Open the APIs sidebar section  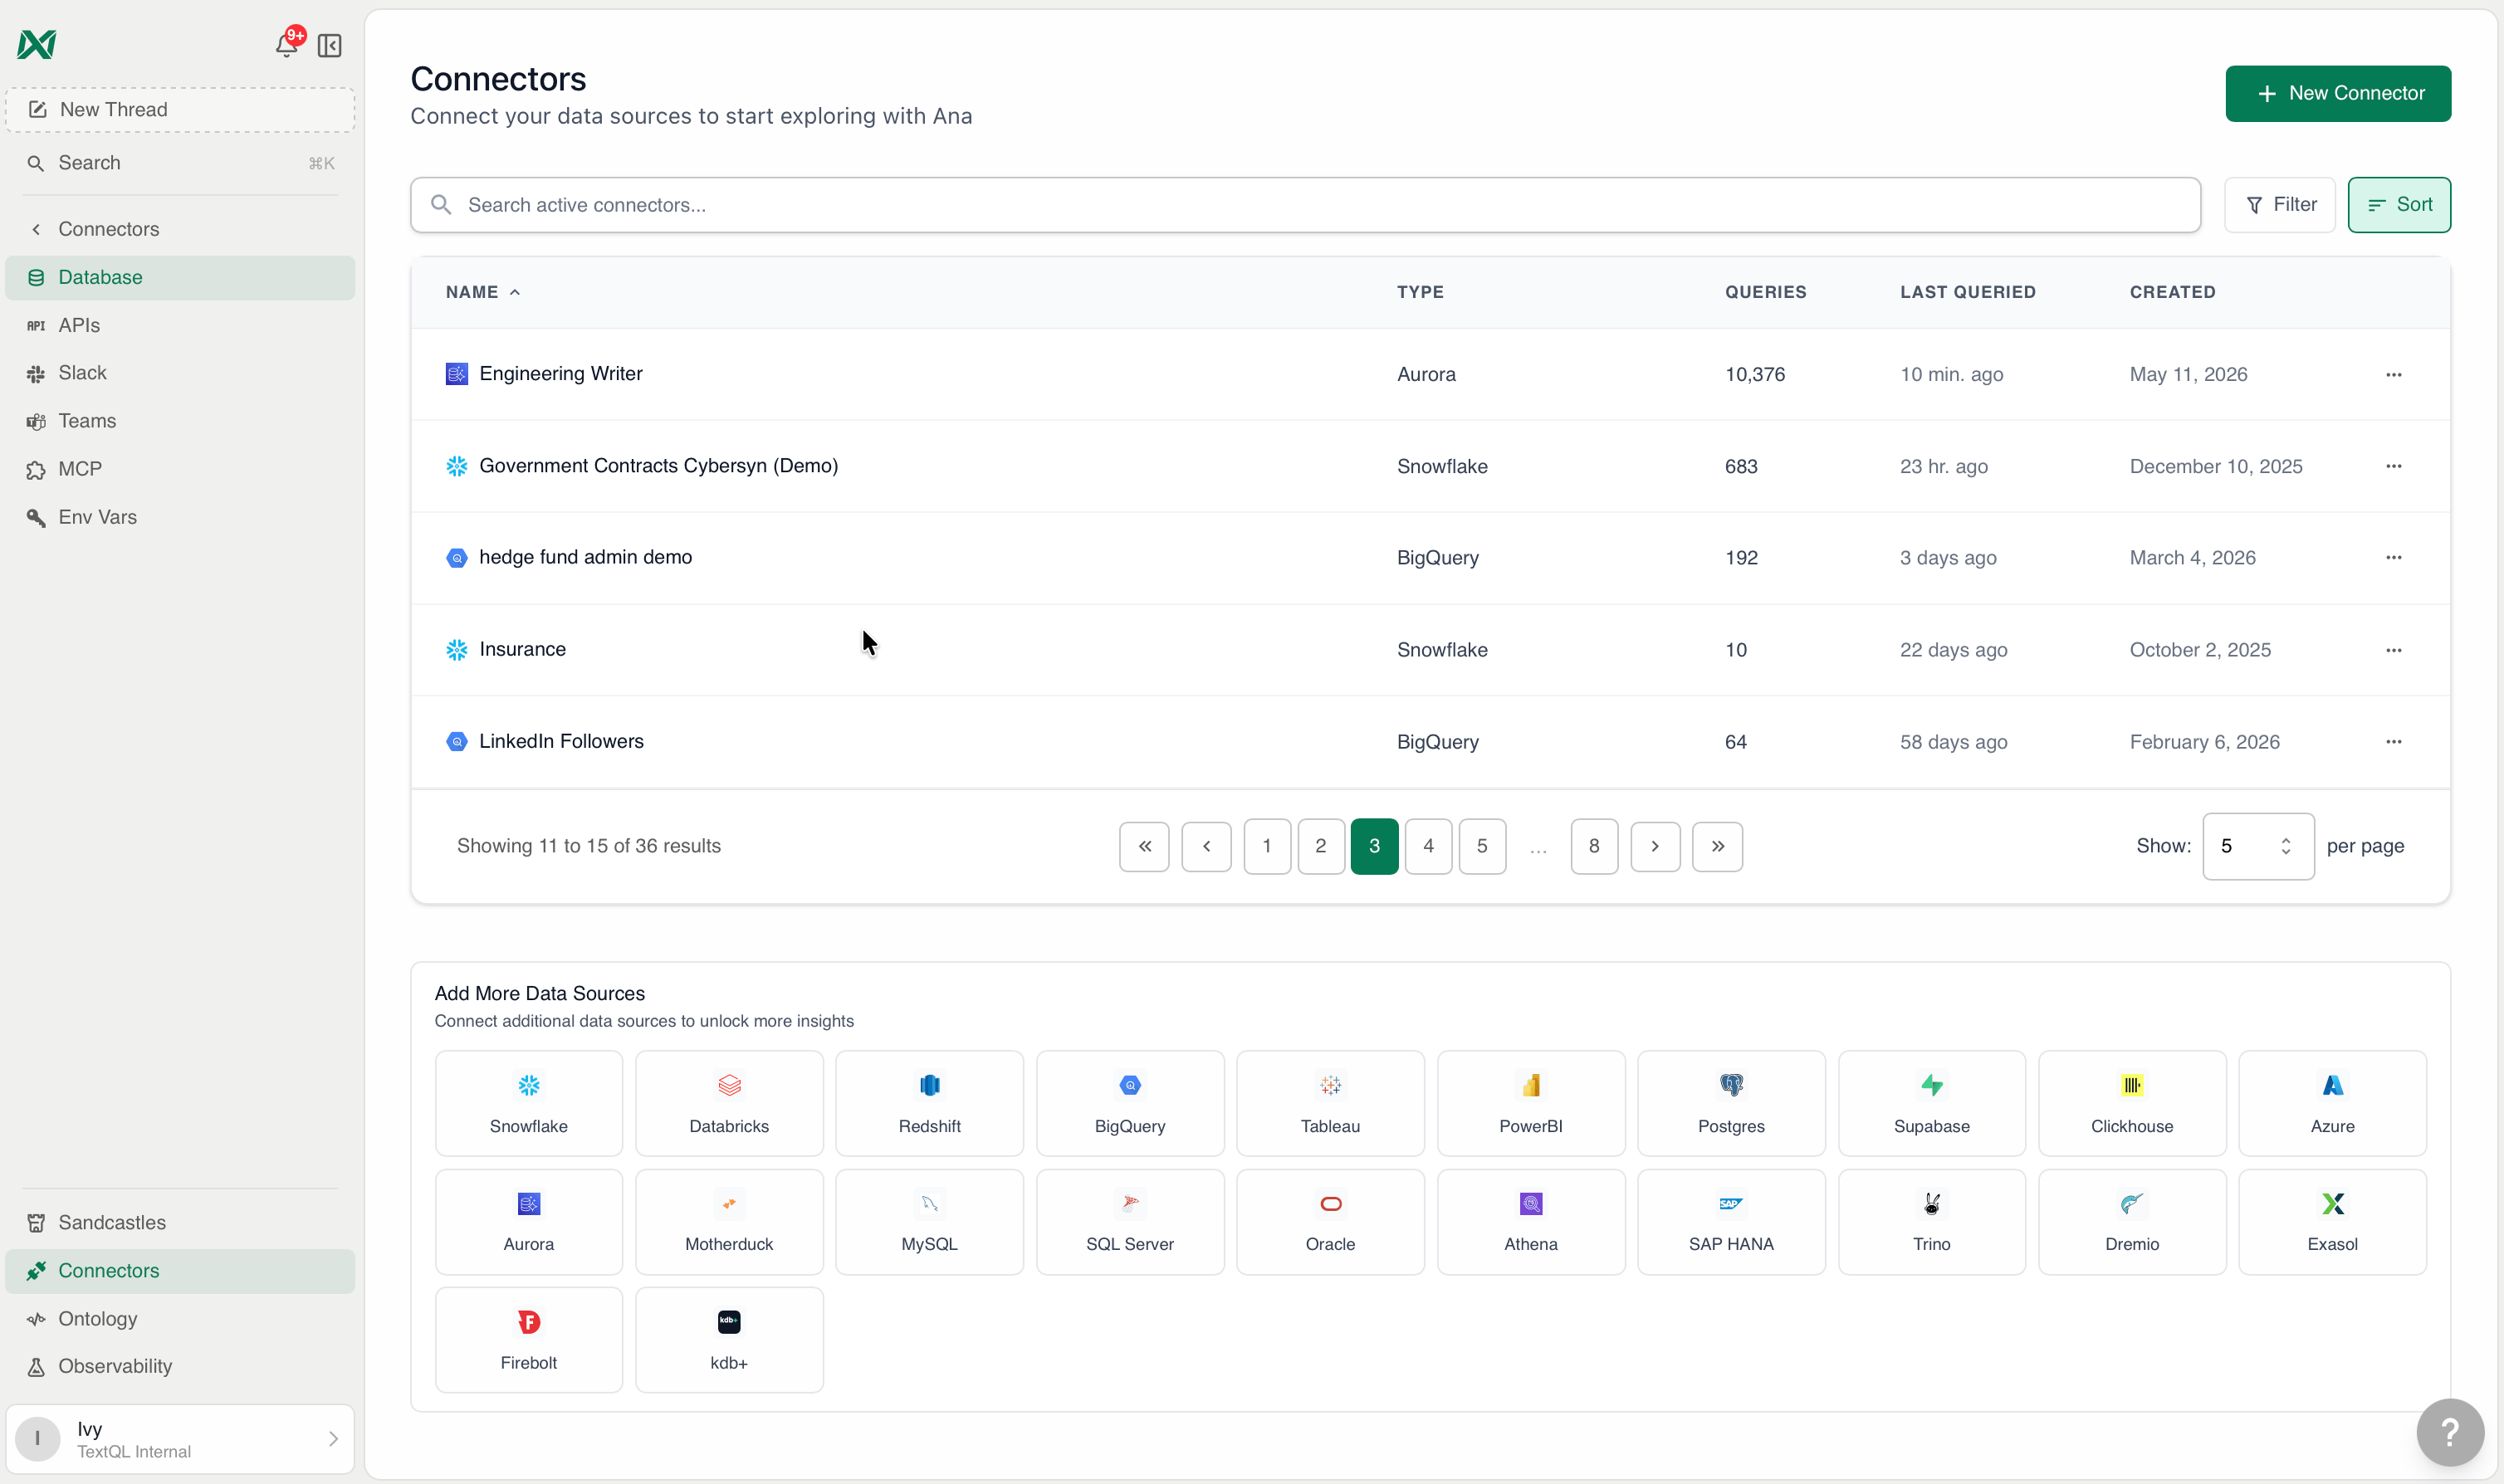(180, 325)
